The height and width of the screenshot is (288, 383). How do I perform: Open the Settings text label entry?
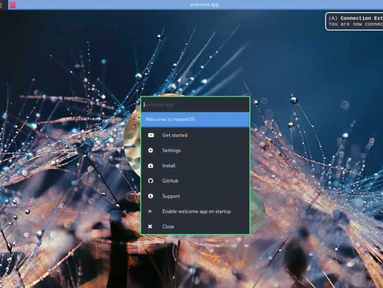tap(171, 151)
